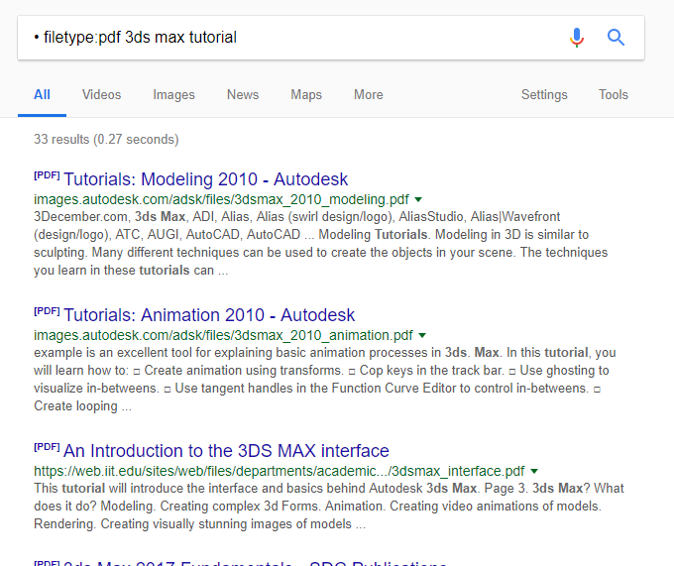Open the Maps tab

306,94
